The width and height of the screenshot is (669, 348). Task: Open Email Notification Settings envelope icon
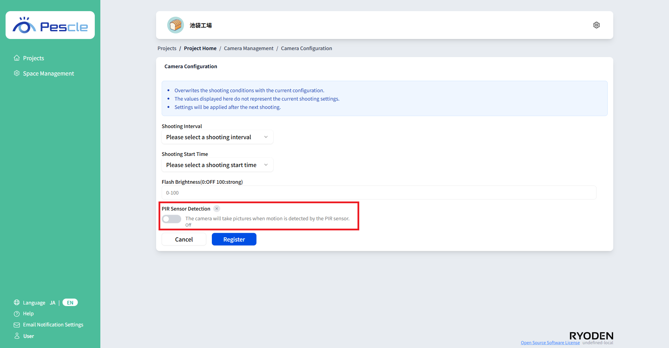(16, 325)
